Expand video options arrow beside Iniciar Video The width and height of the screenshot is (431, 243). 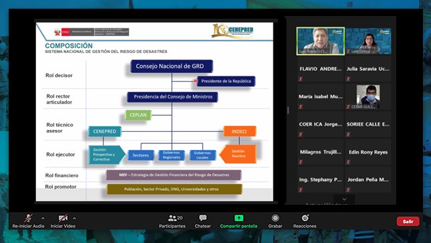tap(74, 218)
